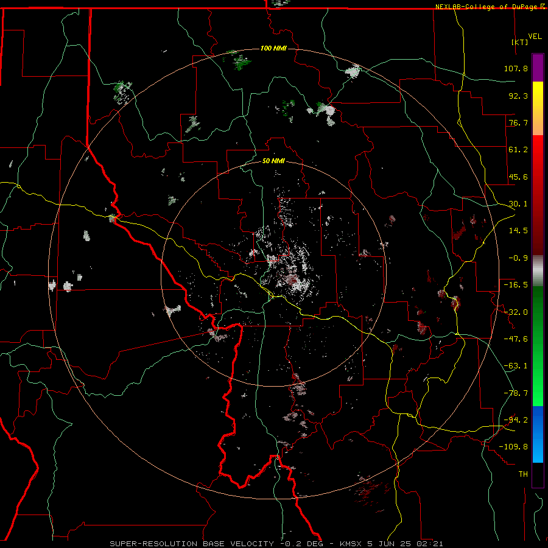Click the -0.9 velocity scale value
The width and height of the screenshot is (548, 548).
[518, 258]
